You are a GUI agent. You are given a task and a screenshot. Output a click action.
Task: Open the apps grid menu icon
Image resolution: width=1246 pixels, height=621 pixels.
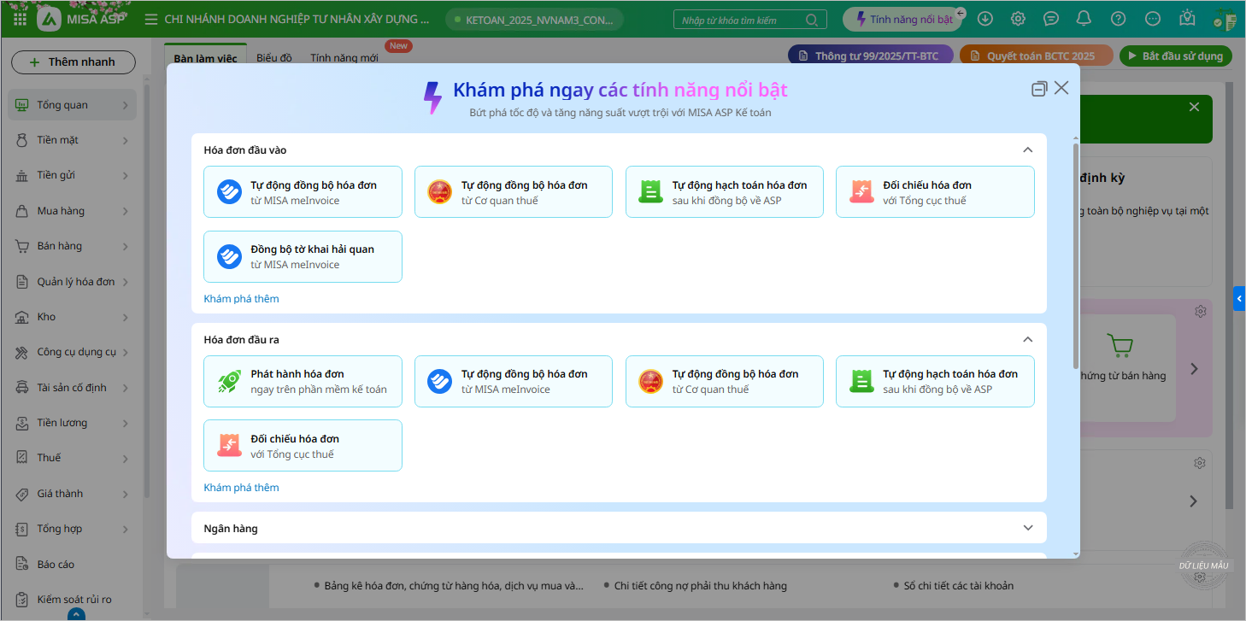click(20, 19)
